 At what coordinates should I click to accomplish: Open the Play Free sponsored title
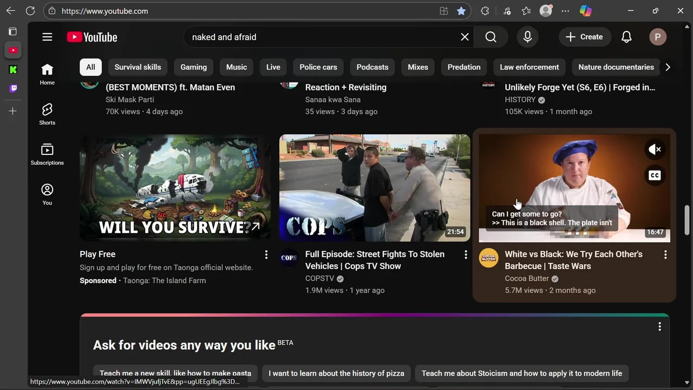pos(97,254)
